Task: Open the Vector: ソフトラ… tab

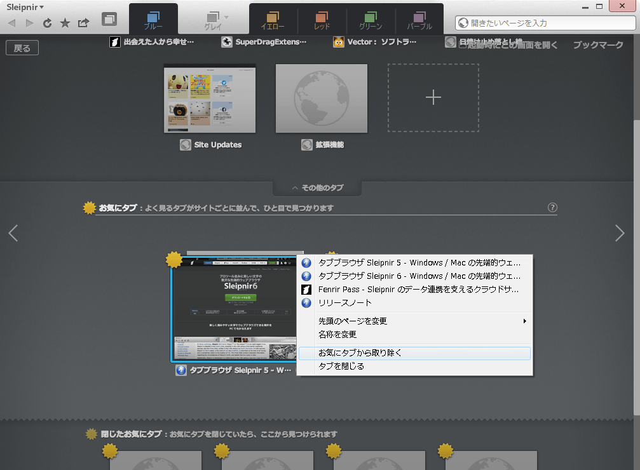Action: click(x=375, y=42)
